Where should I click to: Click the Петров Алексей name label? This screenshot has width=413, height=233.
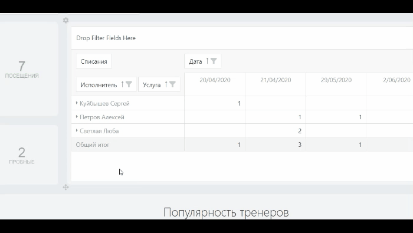[x=102, y=117]
